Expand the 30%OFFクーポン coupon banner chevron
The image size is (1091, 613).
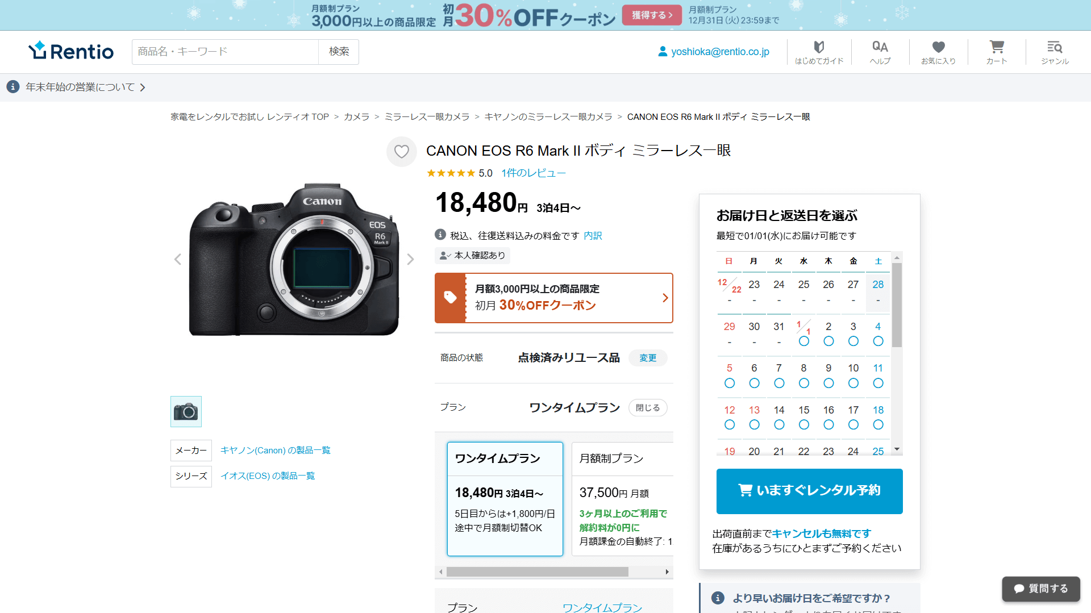[665, 298]
